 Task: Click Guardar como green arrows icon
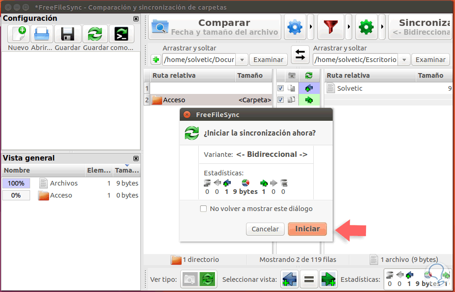(x=95, y=34)
